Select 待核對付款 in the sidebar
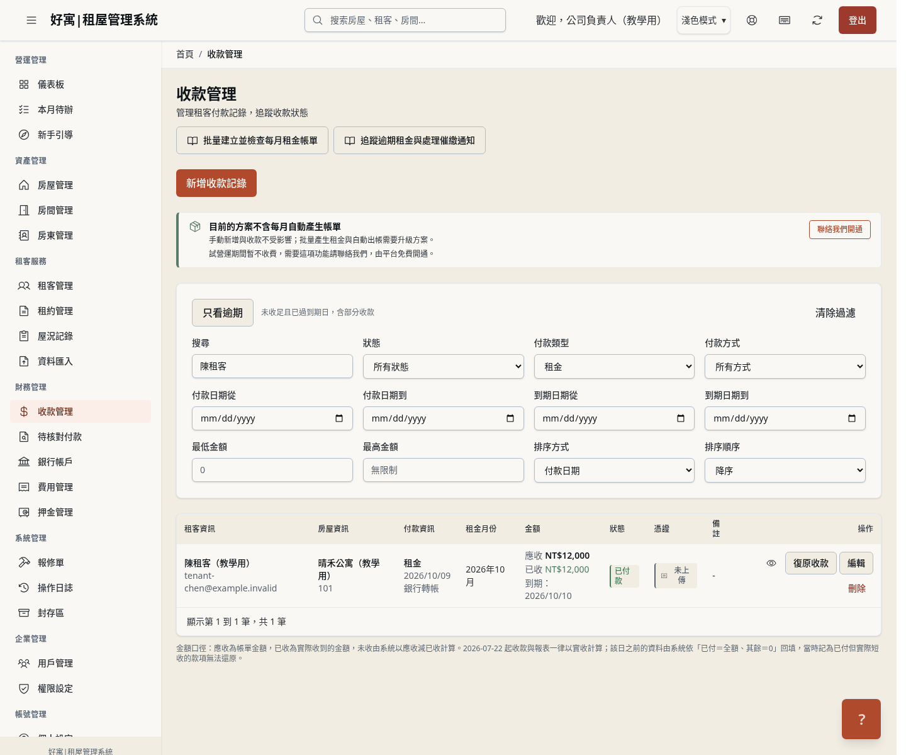 (81, 437)
